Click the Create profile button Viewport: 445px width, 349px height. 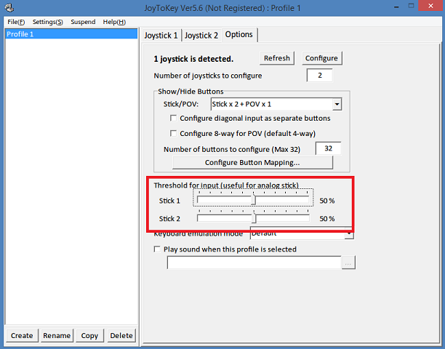(x=22, y=336)
